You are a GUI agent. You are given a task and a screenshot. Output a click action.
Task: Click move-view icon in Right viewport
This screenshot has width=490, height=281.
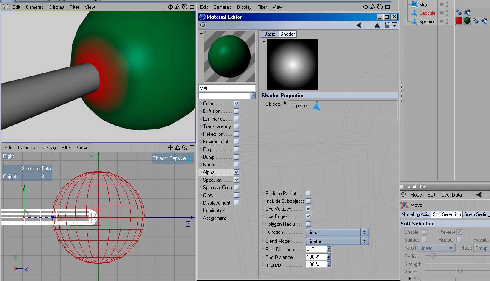[x=170, y=147]
